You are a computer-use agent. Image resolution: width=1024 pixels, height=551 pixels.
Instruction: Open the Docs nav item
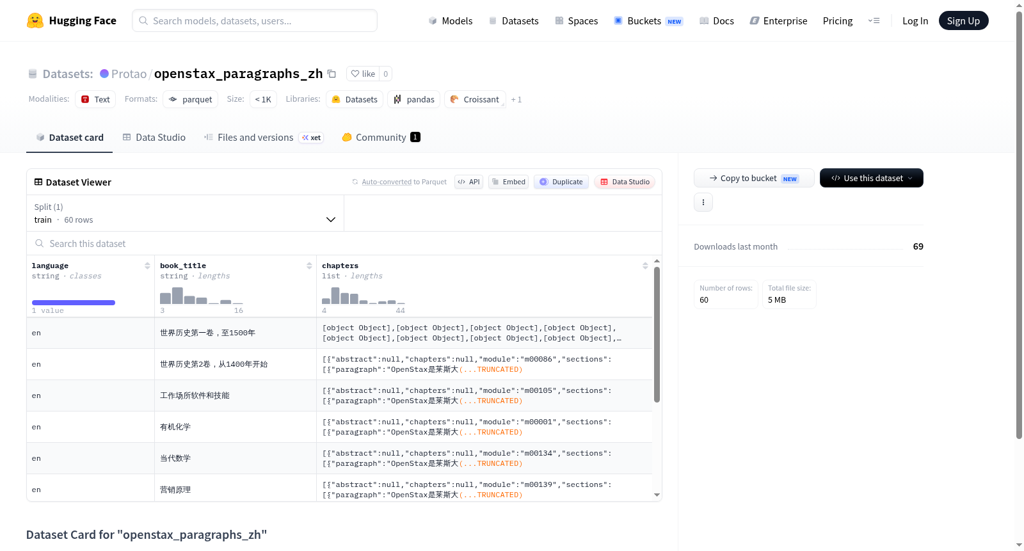(716, 20)
